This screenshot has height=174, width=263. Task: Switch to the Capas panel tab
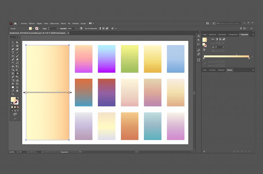pos(205,34)
